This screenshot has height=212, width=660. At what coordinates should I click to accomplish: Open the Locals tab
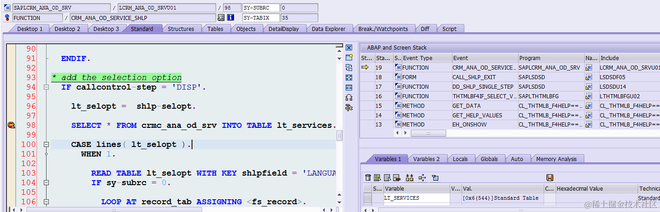tap(460, 159)
